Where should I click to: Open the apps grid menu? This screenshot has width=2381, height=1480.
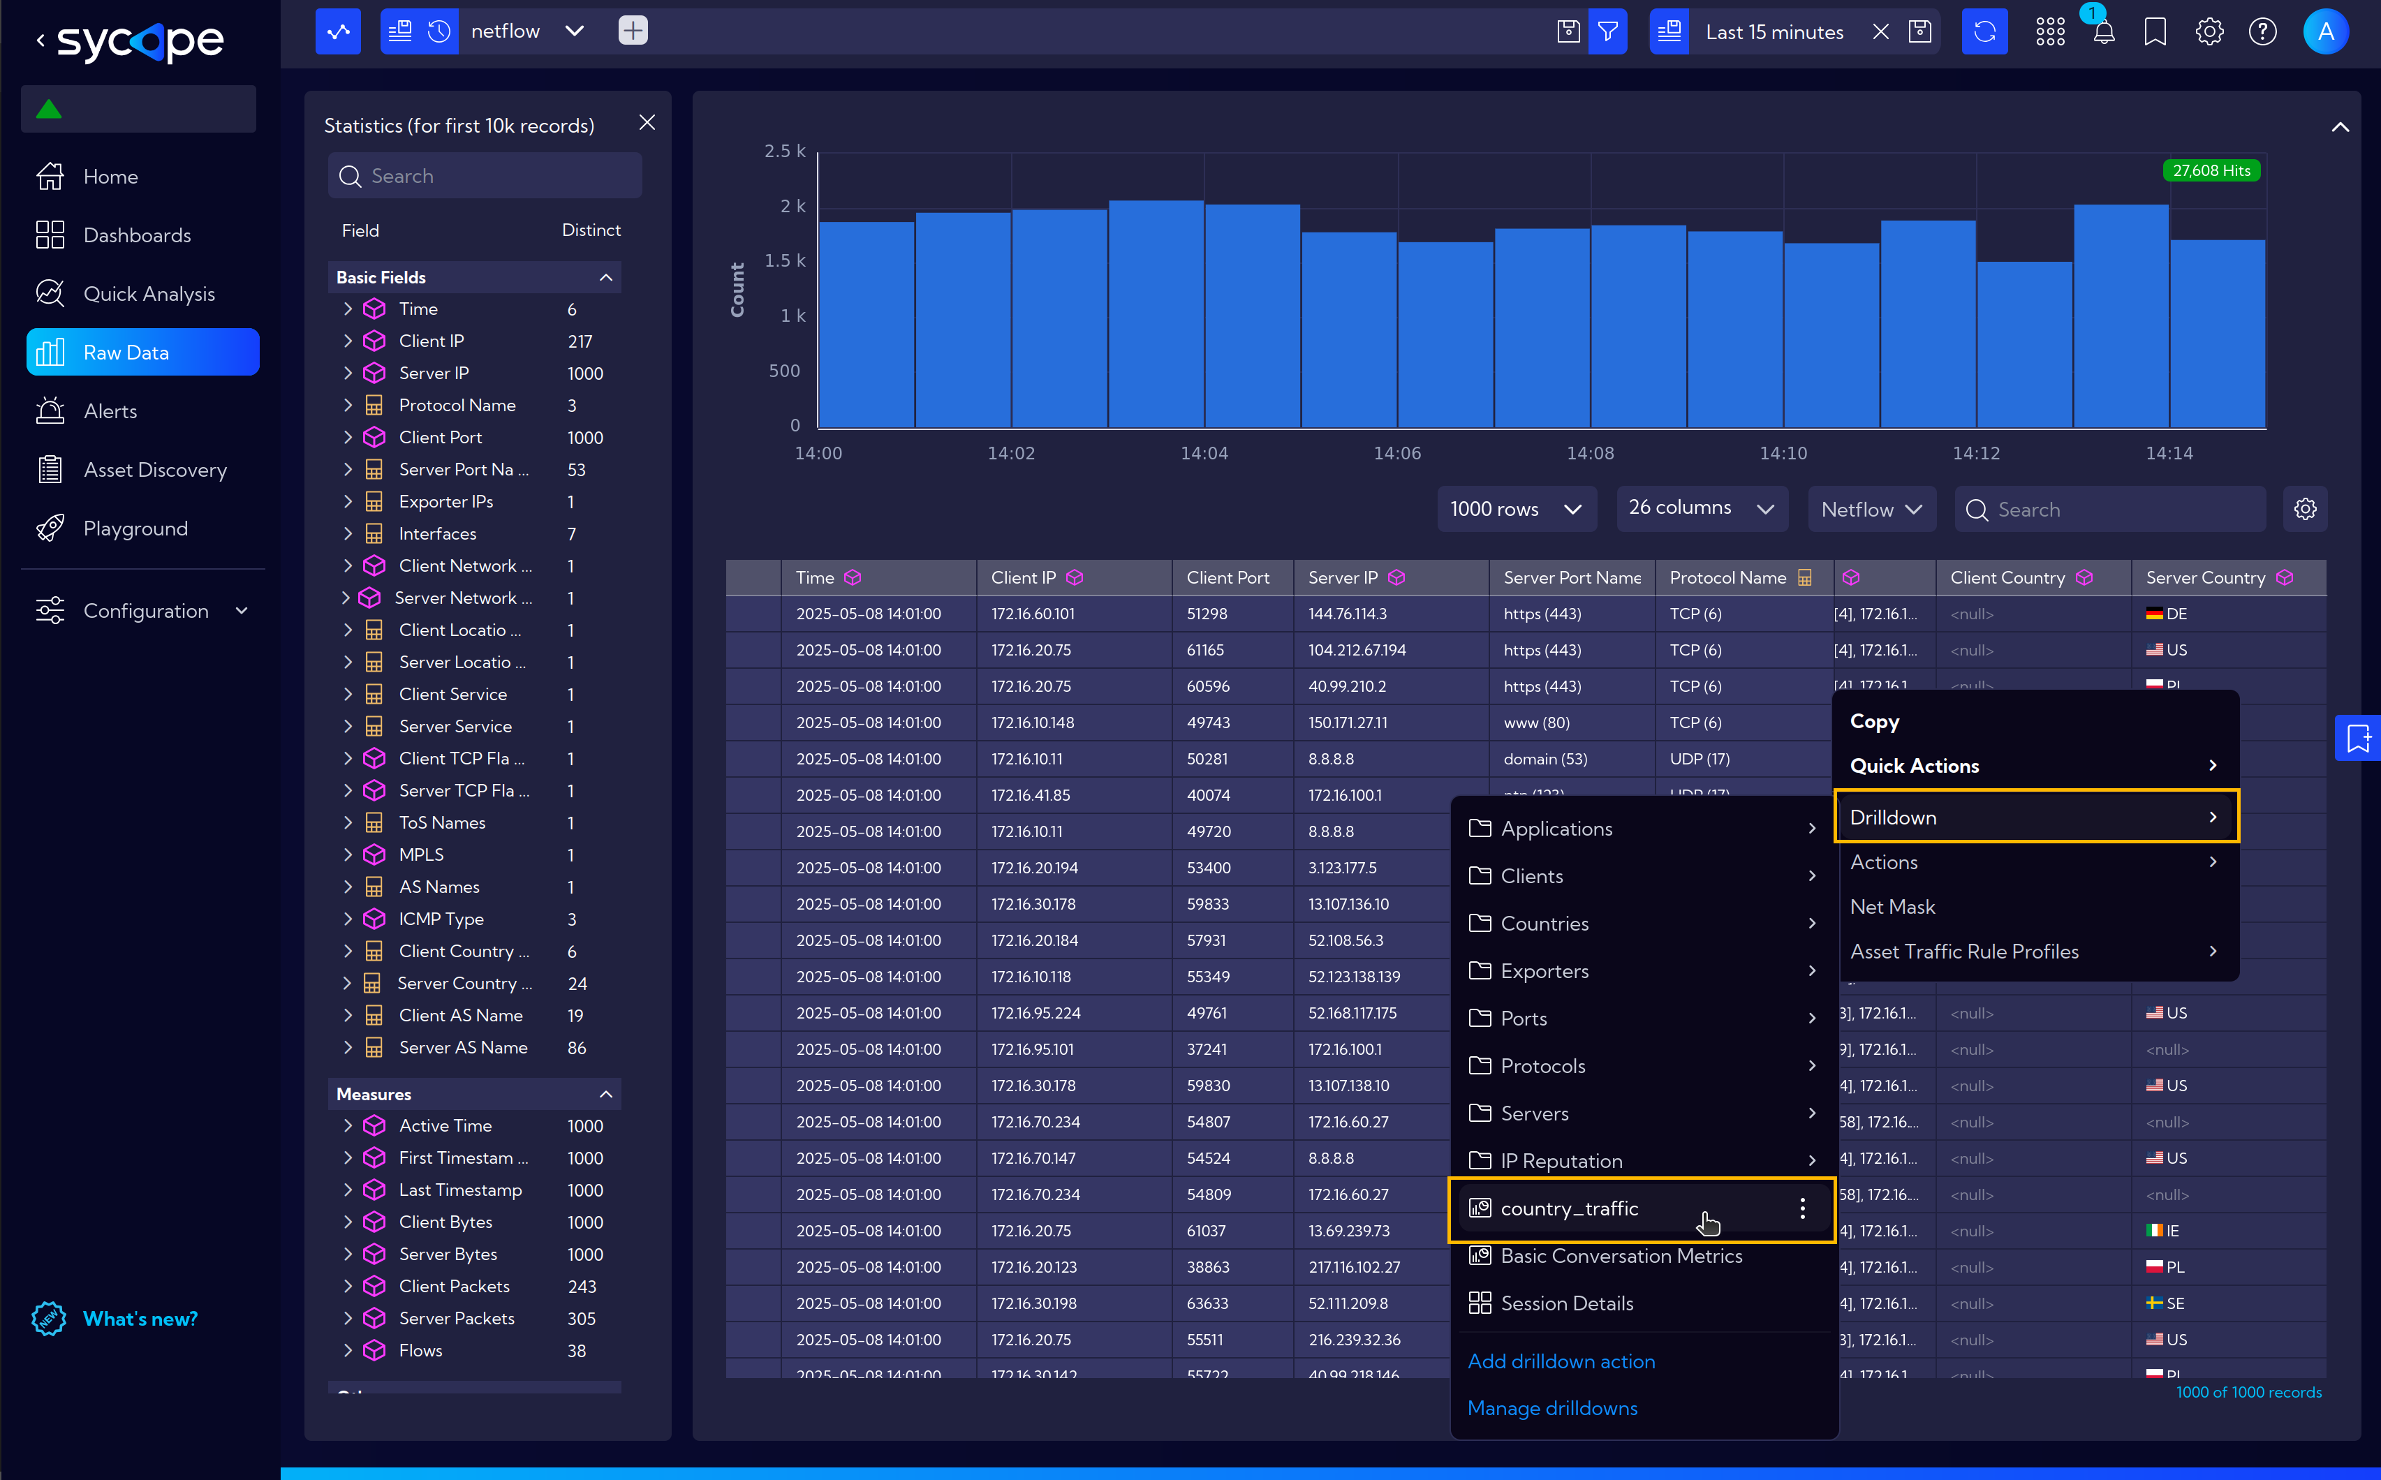click(2050, 31)
